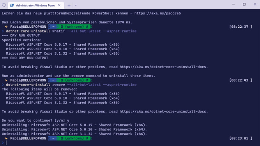The height and width of the screenshot is (146, 260).
Task: Click 'Run as administrator and use the remove command' line
Action: tap(79, 76)
